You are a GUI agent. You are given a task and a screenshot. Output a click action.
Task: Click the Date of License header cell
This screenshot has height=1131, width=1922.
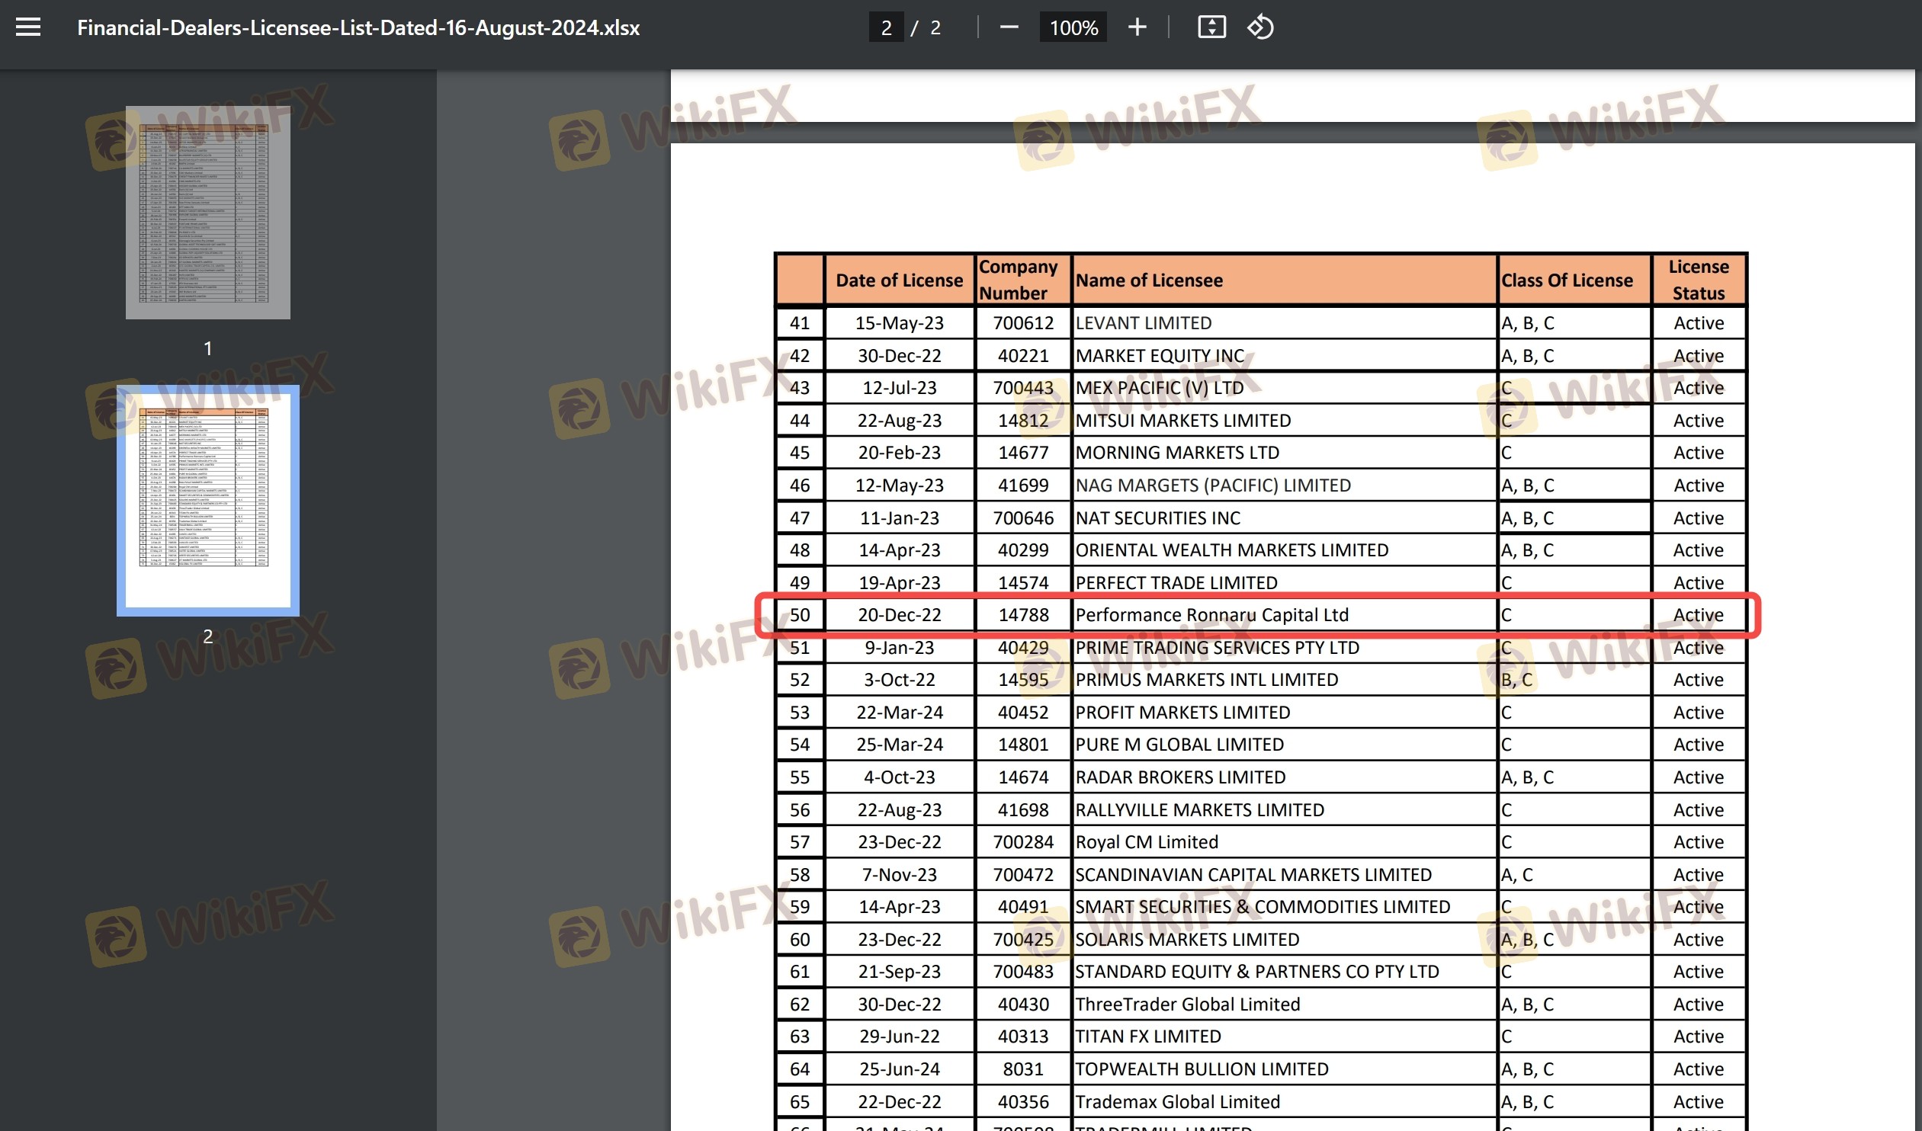(898, 280)
